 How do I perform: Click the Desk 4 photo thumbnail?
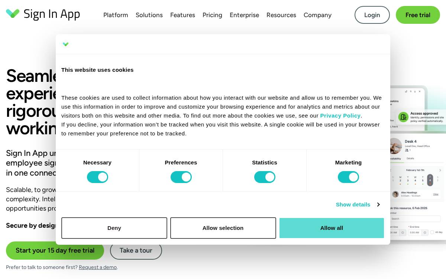click(395, 146)
